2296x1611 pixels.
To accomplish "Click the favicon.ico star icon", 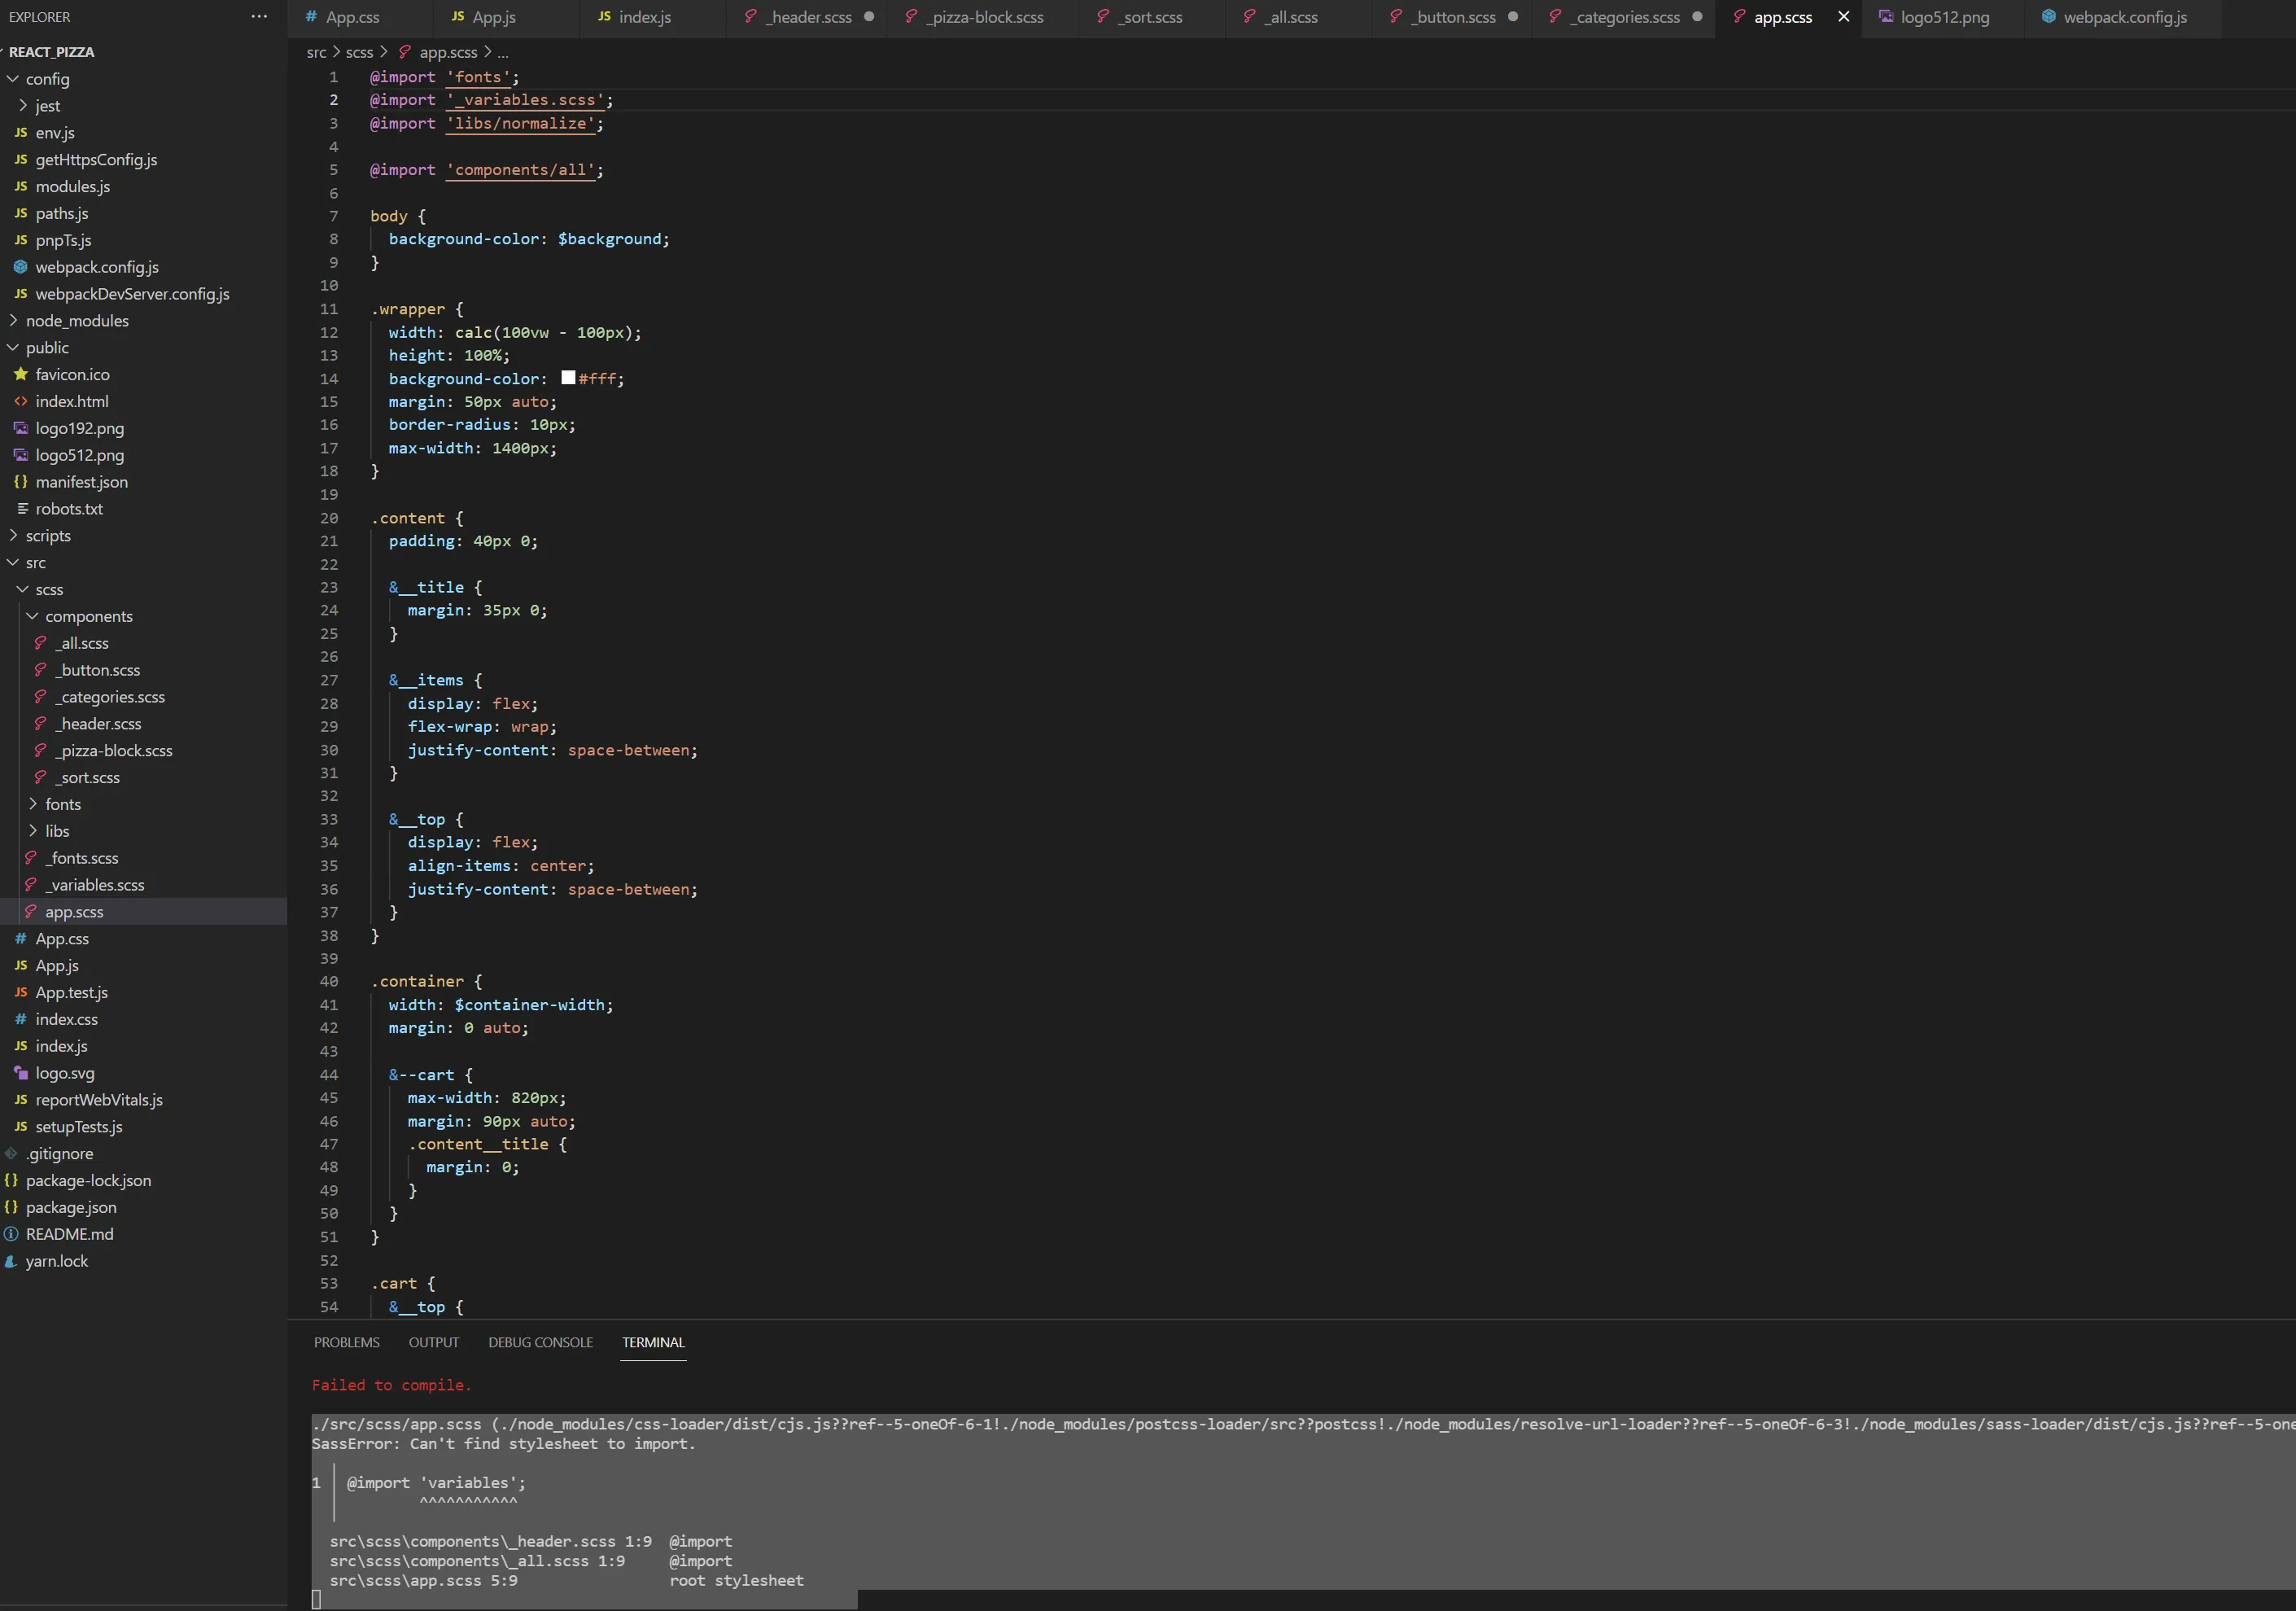I will point(20,374).
